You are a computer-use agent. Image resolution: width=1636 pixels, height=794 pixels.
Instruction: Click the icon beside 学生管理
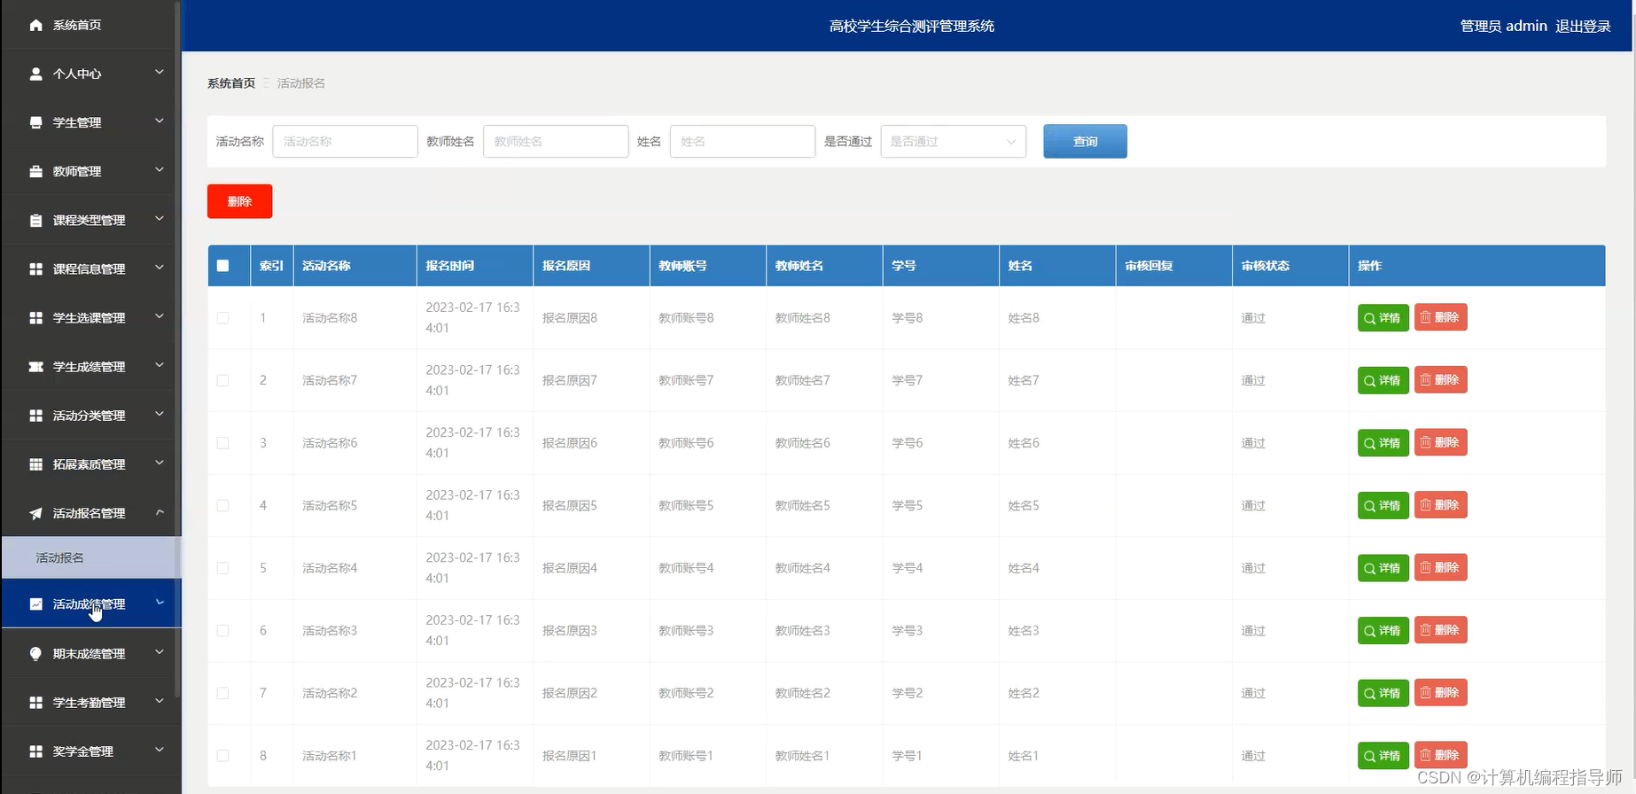pos(35,122)
